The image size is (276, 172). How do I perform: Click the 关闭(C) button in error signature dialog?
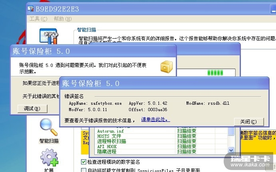[x=249, y=121]
